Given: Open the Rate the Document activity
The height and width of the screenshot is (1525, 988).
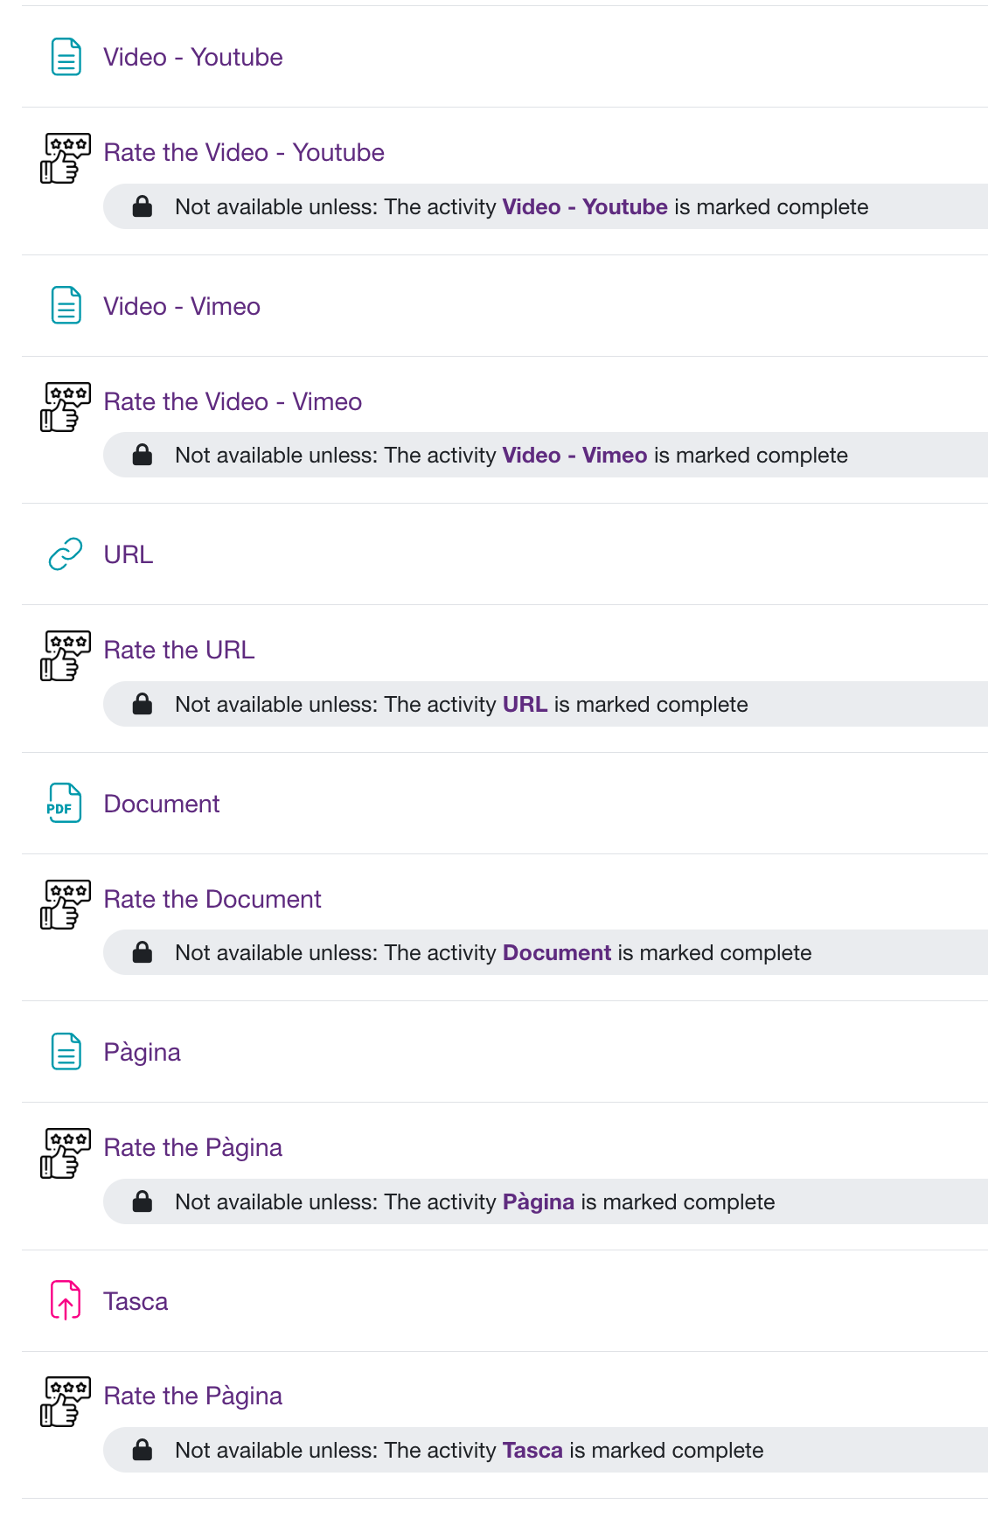Looking at the screenshot, I should click(212, 900).
